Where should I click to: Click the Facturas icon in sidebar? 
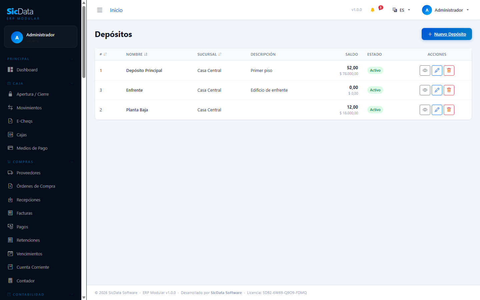point(10,213)
